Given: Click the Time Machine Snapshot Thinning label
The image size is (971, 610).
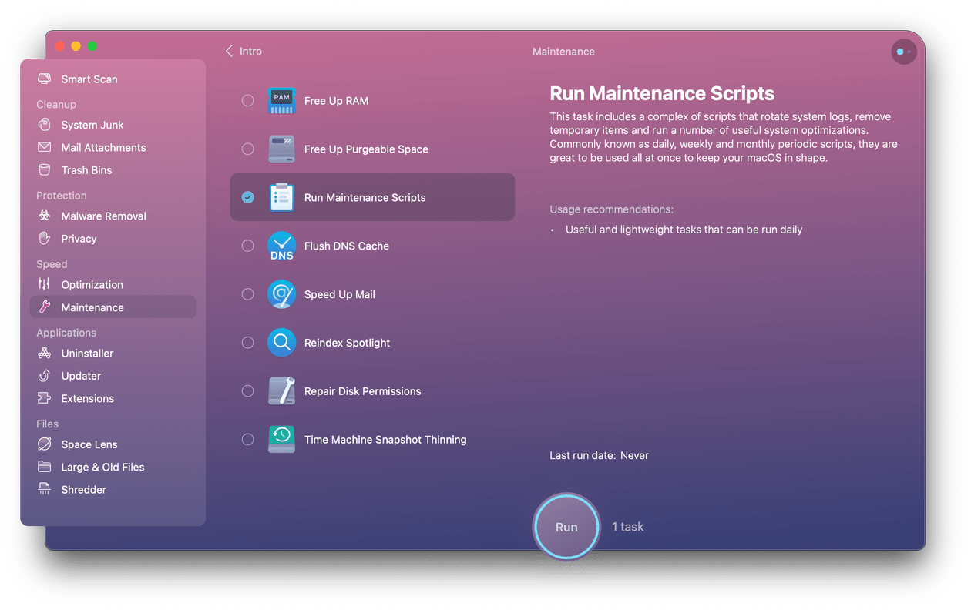Looking at the screenshot, I should pos(385,440).
